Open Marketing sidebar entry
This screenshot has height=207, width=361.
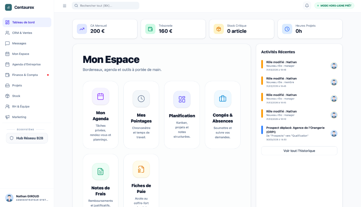[x=27, y=117]
